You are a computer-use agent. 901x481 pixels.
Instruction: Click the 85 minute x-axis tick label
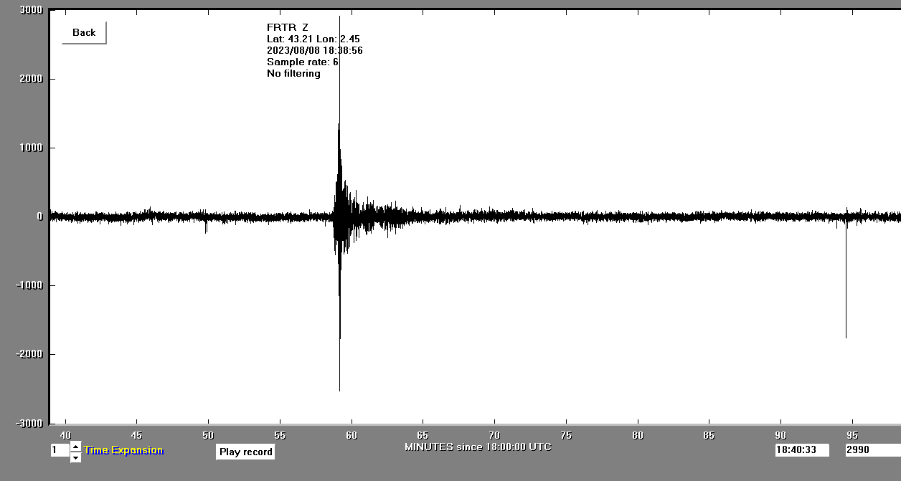(x=709, y=435)
